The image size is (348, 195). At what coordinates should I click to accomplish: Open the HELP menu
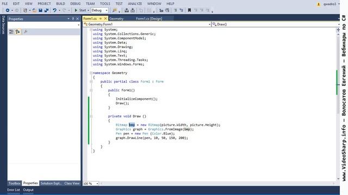[x=170, y=4]
